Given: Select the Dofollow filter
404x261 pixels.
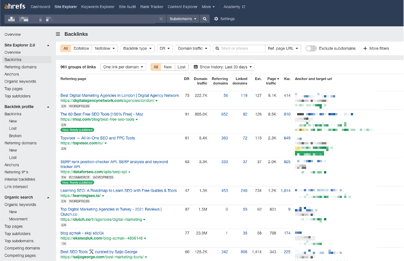Looking at the screenshot, I should [81, 48].
